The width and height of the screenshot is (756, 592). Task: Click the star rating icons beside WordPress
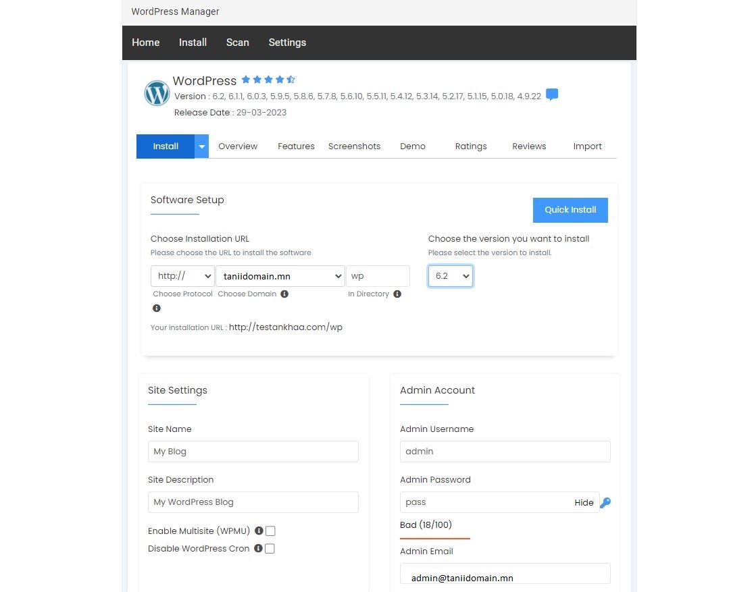coord(268,80)
